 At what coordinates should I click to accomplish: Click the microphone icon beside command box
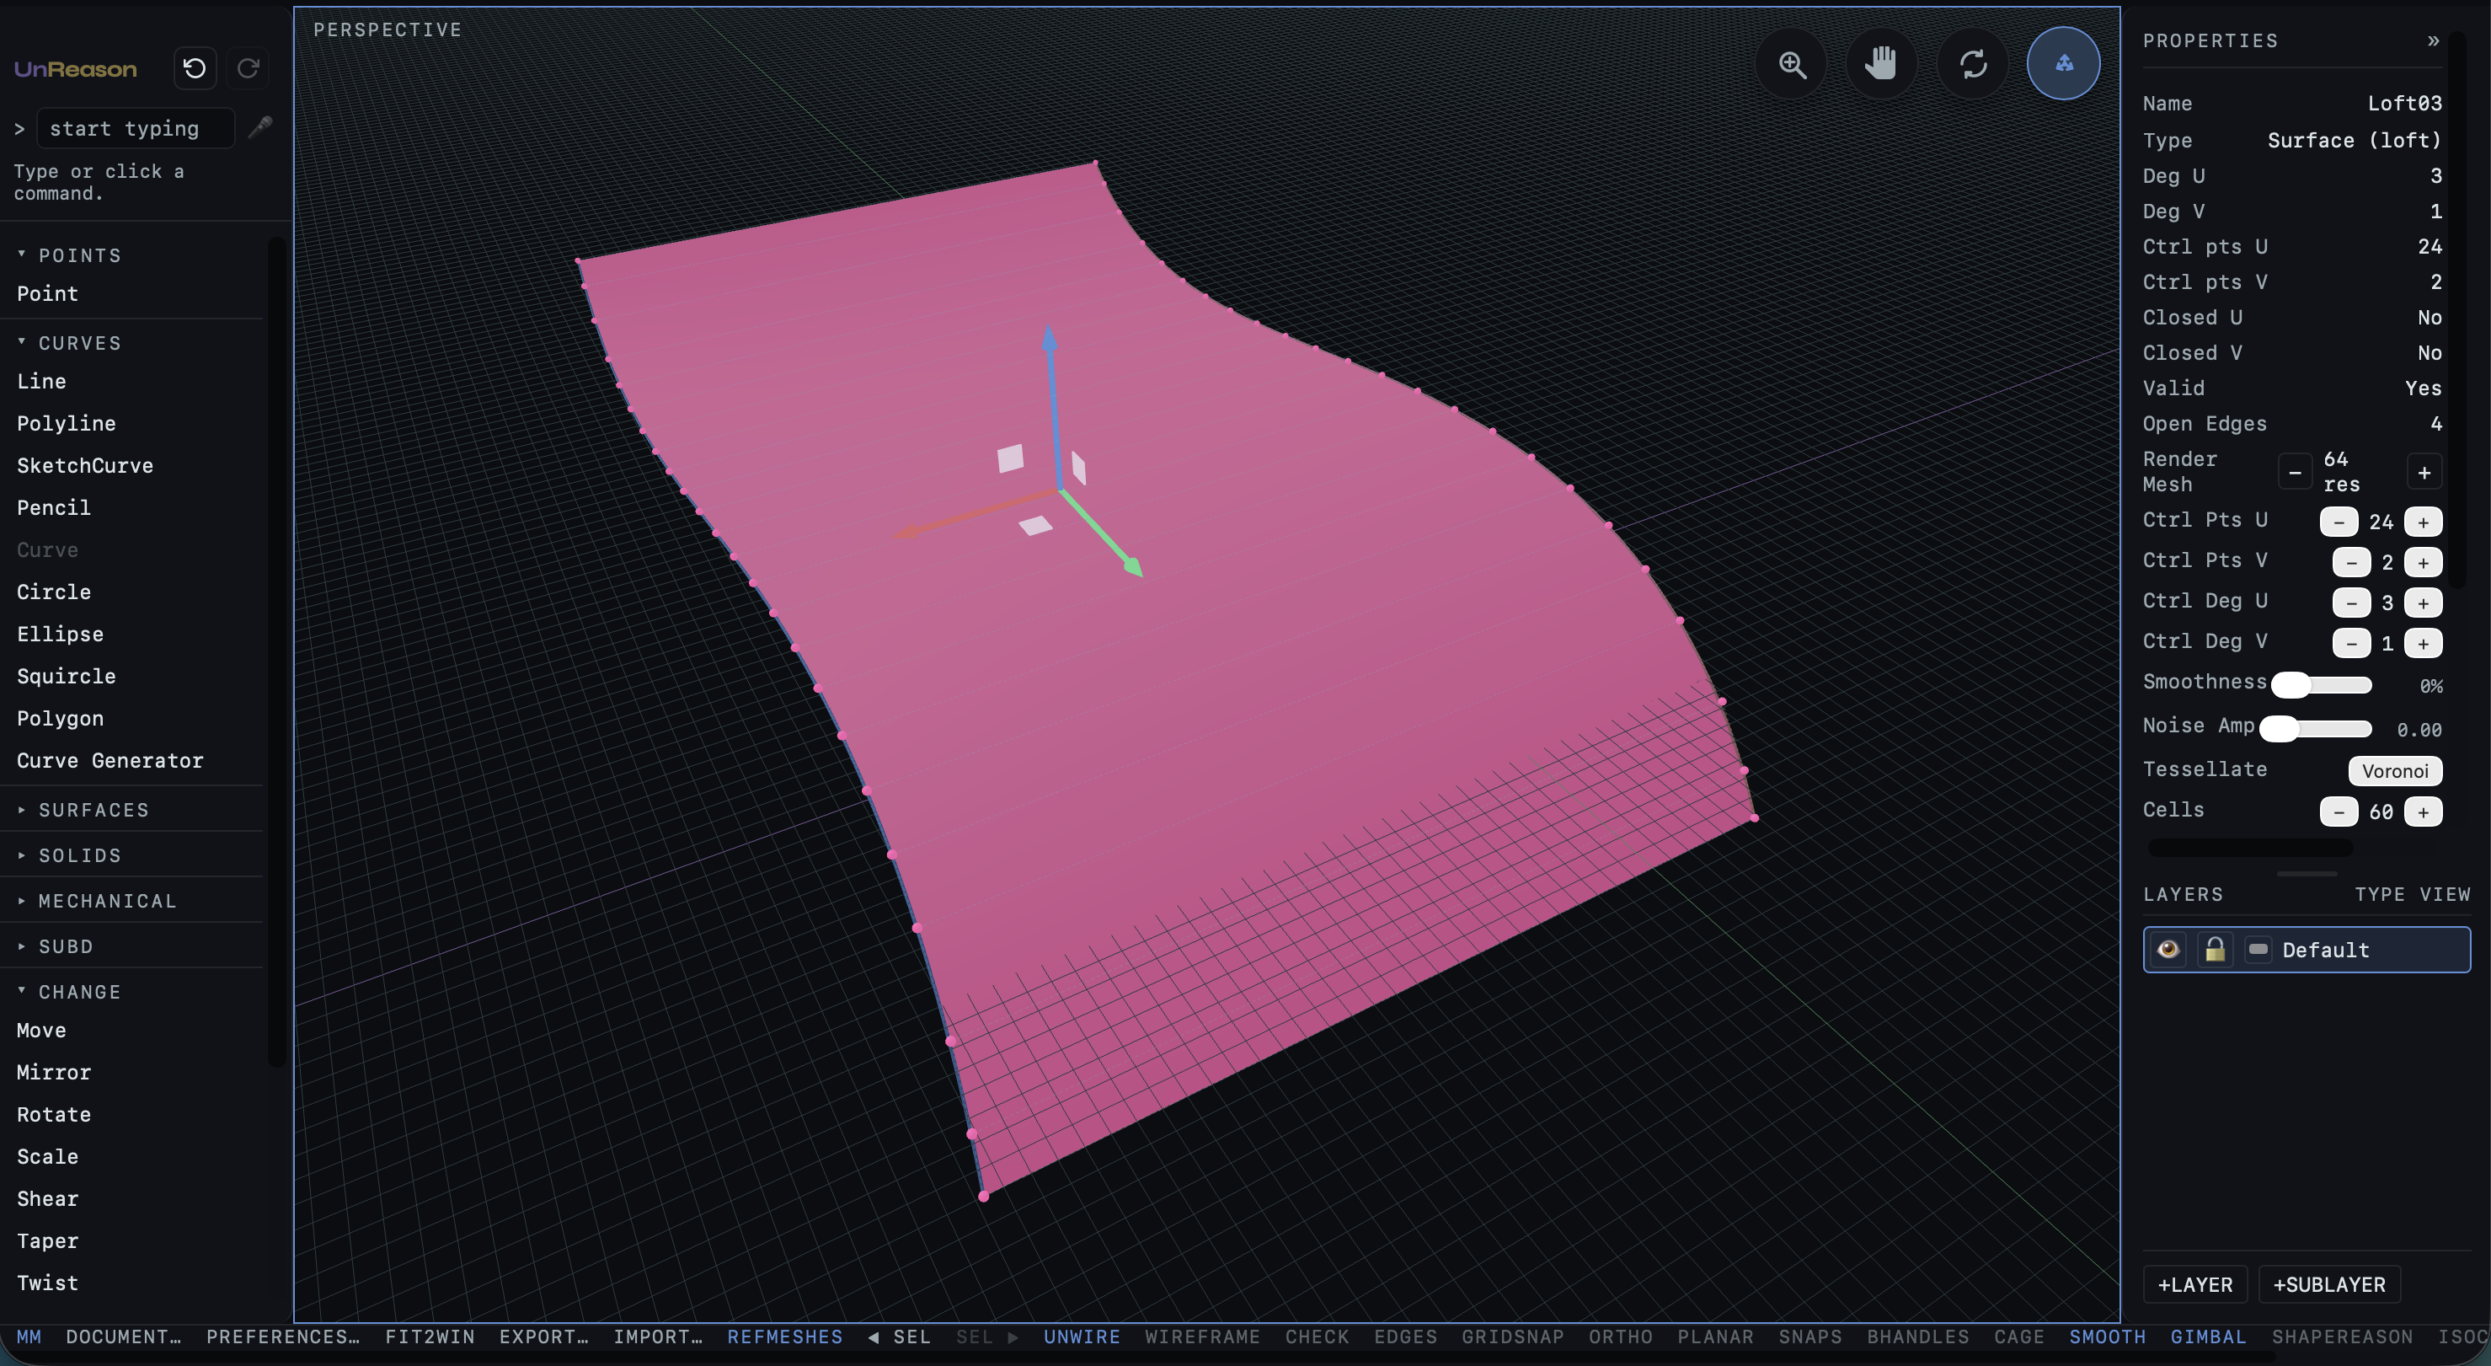pos(260,128)
